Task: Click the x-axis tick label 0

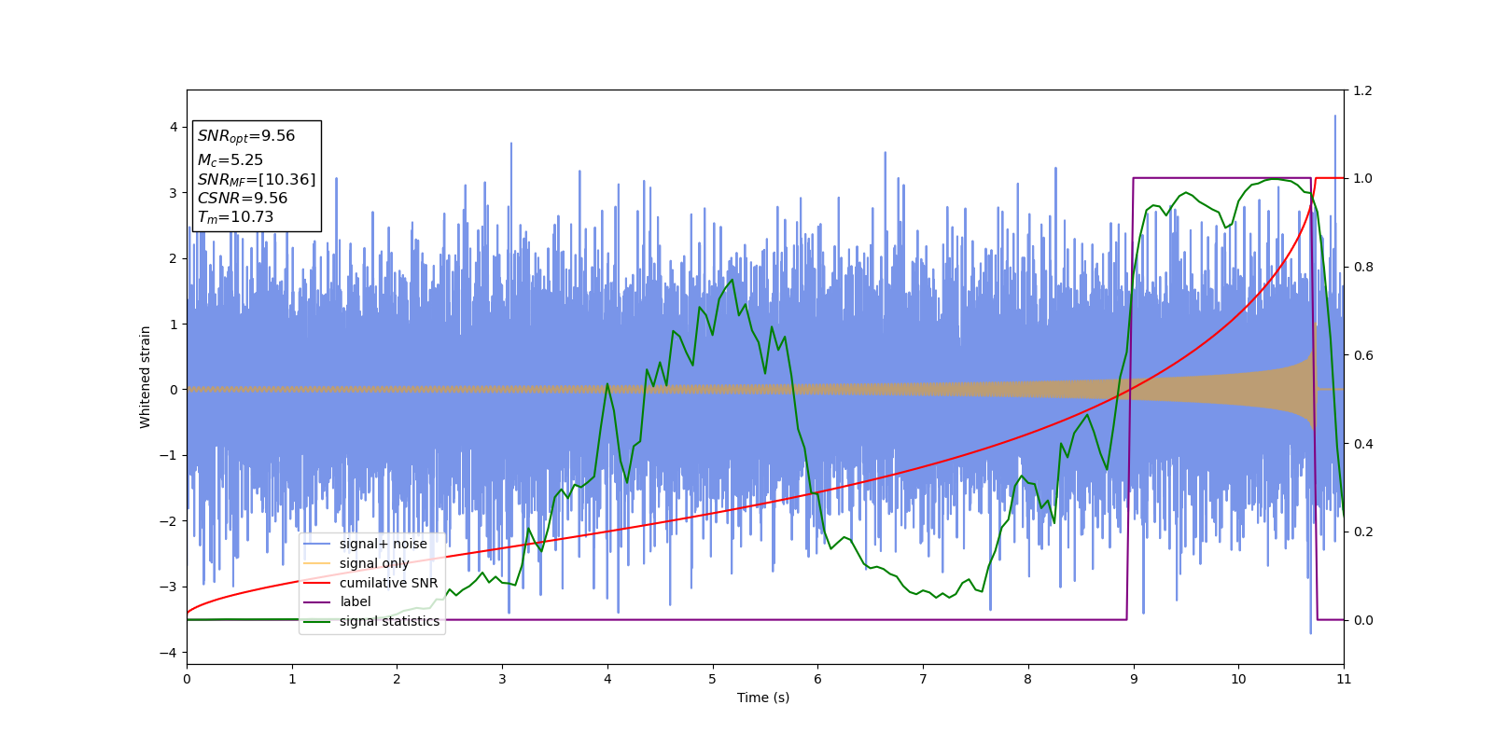Action: click(187, 679)
